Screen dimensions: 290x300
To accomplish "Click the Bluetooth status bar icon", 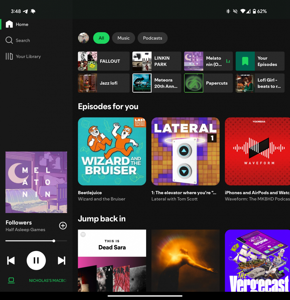I will click(228, 11).
